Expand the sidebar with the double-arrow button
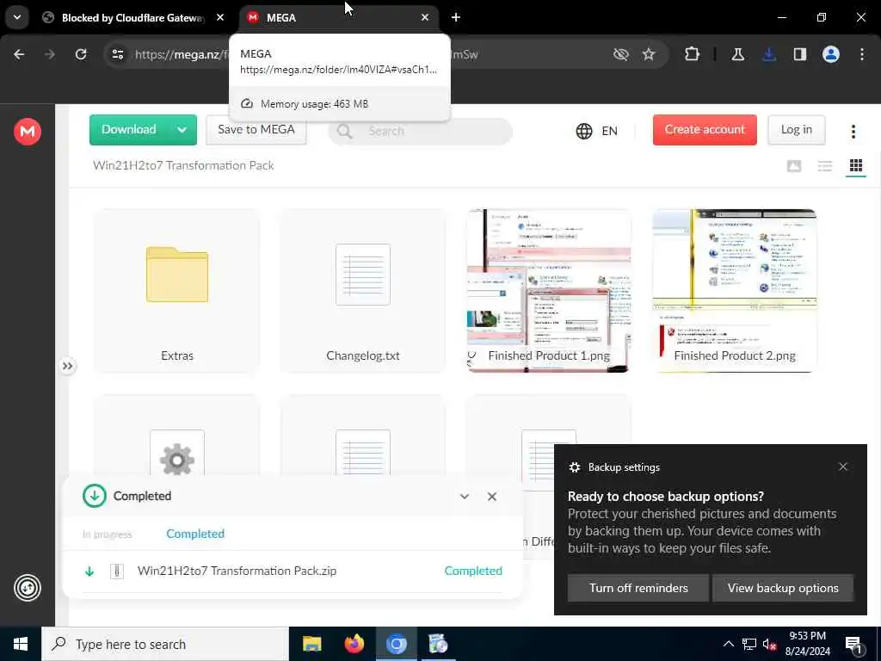The height and width of the screenshot is (661, 881). point(67,366)
